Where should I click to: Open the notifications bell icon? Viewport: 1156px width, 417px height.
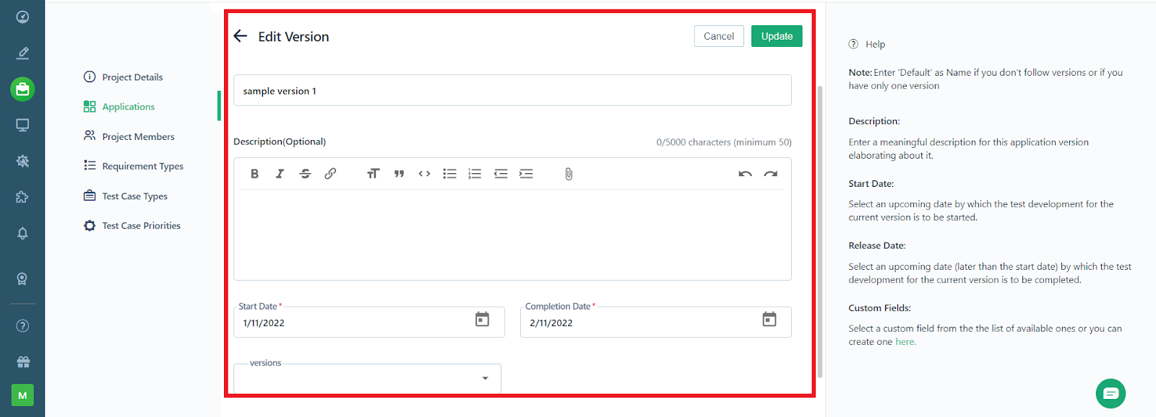[22, 233]
